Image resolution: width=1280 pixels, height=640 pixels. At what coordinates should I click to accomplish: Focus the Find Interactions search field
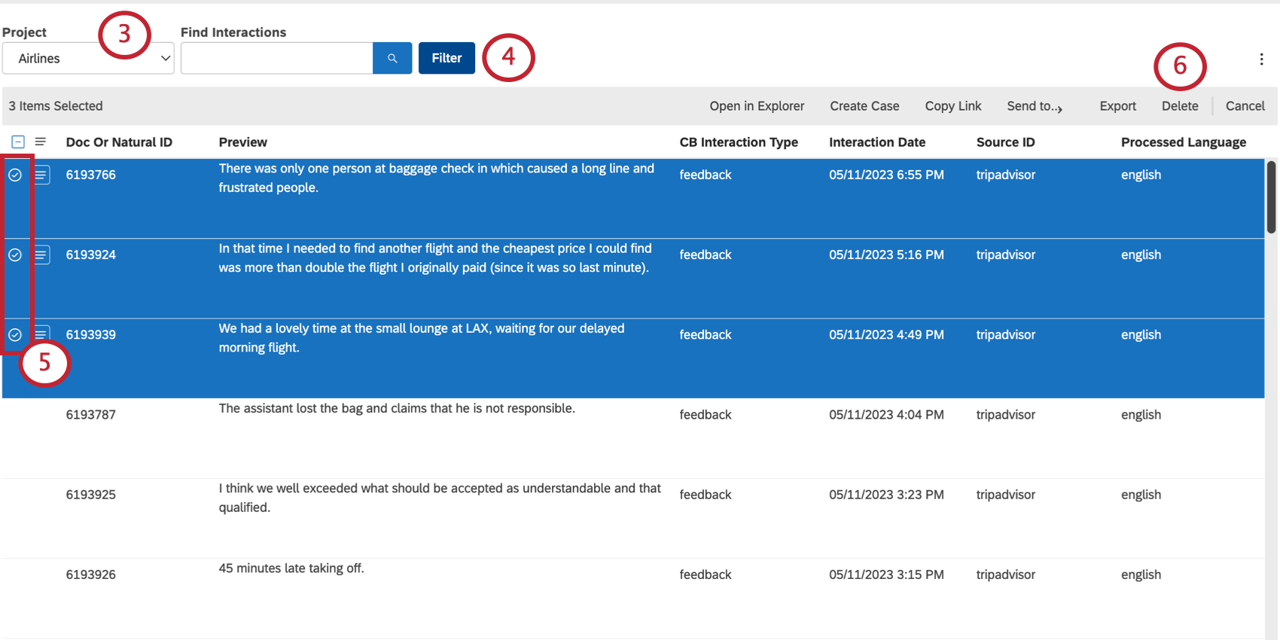point(276,58)
